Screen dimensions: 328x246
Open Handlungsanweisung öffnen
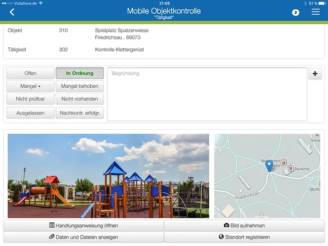click(83, 226)
